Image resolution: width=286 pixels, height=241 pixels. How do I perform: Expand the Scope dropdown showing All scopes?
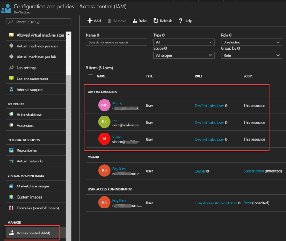pos(183,55)
